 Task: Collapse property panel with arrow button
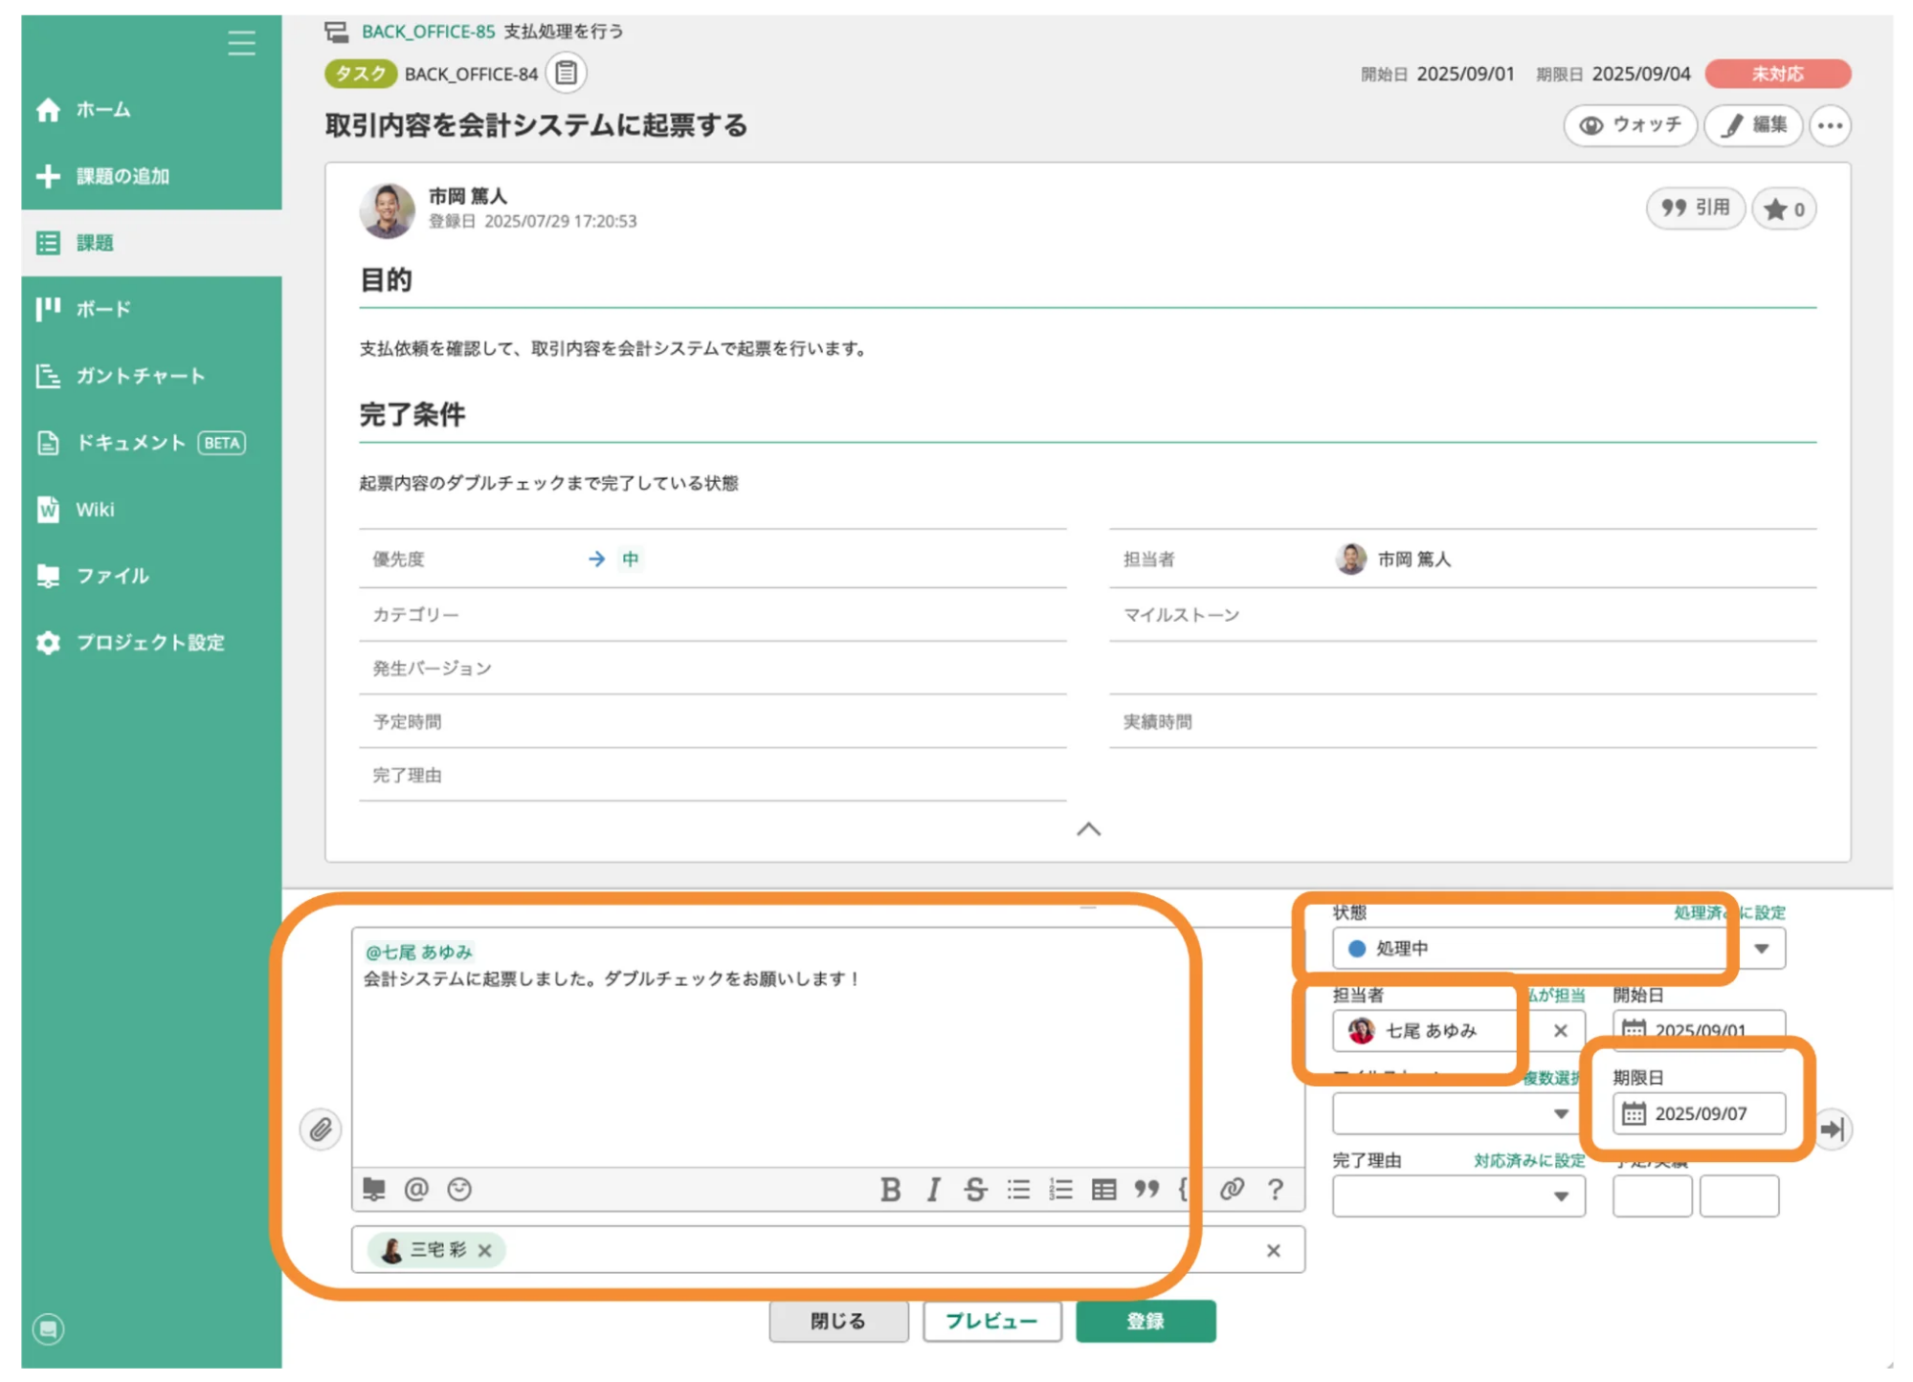point(1832,1130)
